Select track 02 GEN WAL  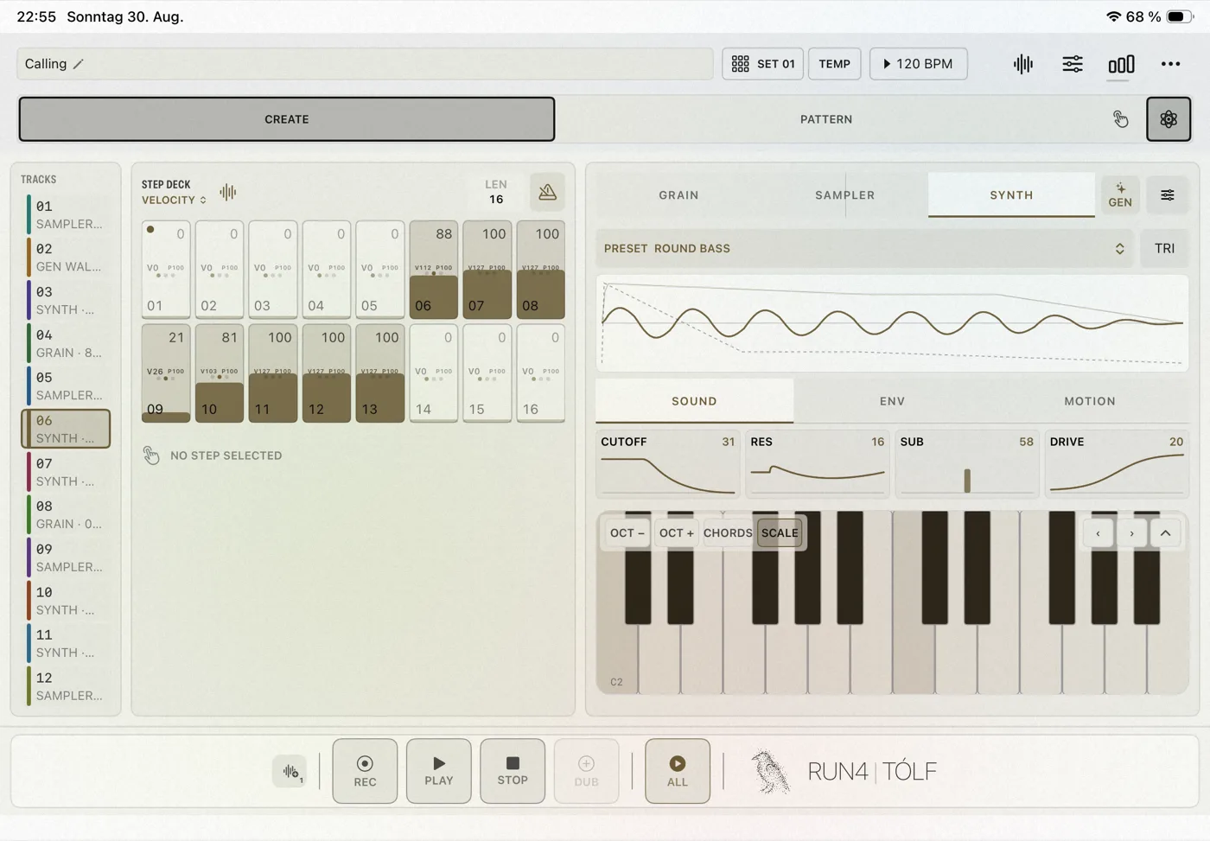pyautogui.click(x=67, y=258)
